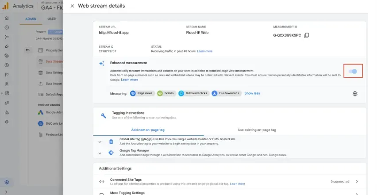
Task: Switch to Use existing on-page tag tab
Action: click(x=257, y=130)
